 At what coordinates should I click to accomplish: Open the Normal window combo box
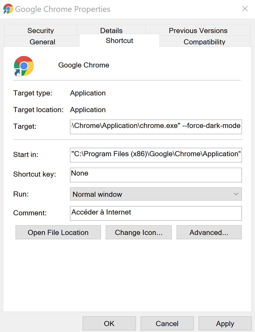coord(156,194)
